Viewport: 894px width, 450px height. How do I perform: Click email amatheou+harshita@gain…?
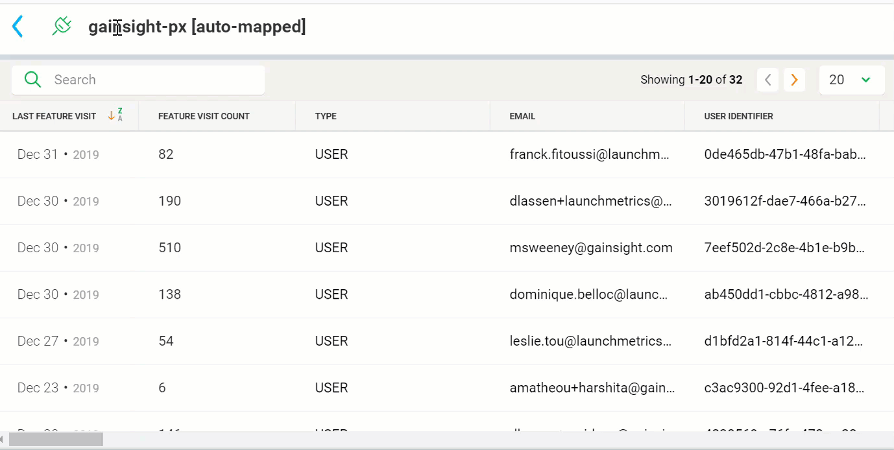click(x=592, y=388)
